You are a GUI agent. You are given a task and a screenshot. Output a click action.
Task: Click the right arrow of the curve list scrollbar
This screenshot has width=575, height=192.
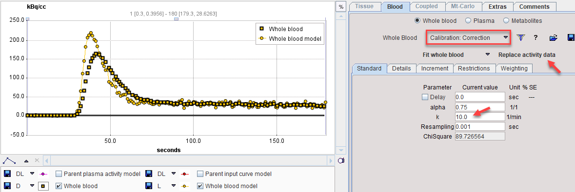click(x=331, y=160)
